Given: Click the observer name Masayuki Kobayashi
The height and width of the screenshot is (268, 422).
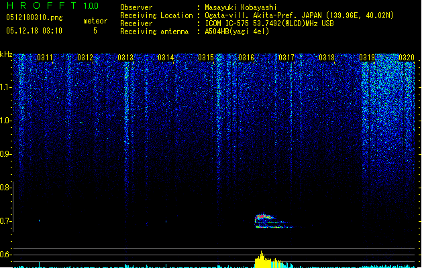Looking at the screenshot, I should 241,7.
